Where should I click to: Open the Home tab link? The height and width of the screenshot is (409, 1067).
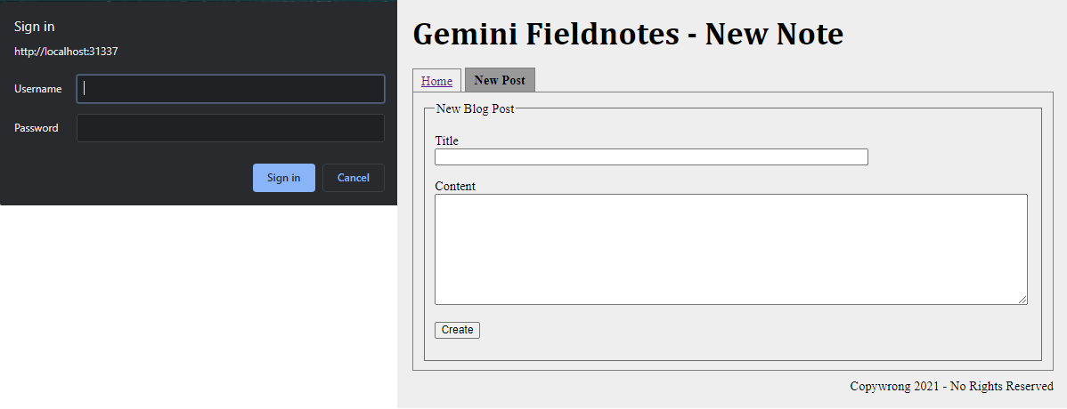click(436, 81)
